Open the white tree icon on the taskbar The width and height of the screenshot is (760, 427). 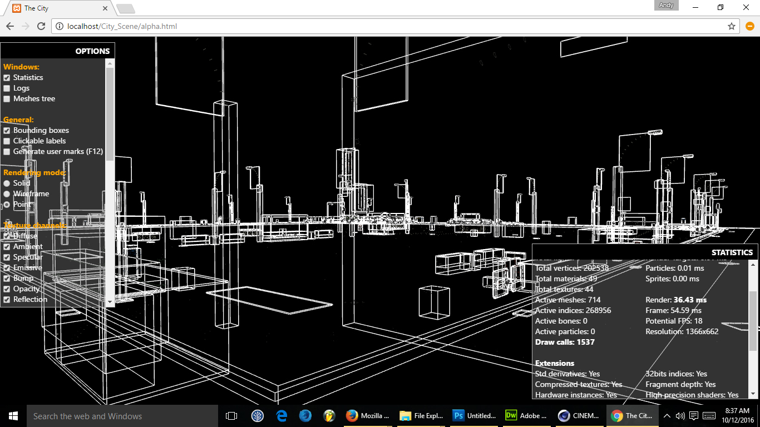pyautogui.click(x=258, y=416)
